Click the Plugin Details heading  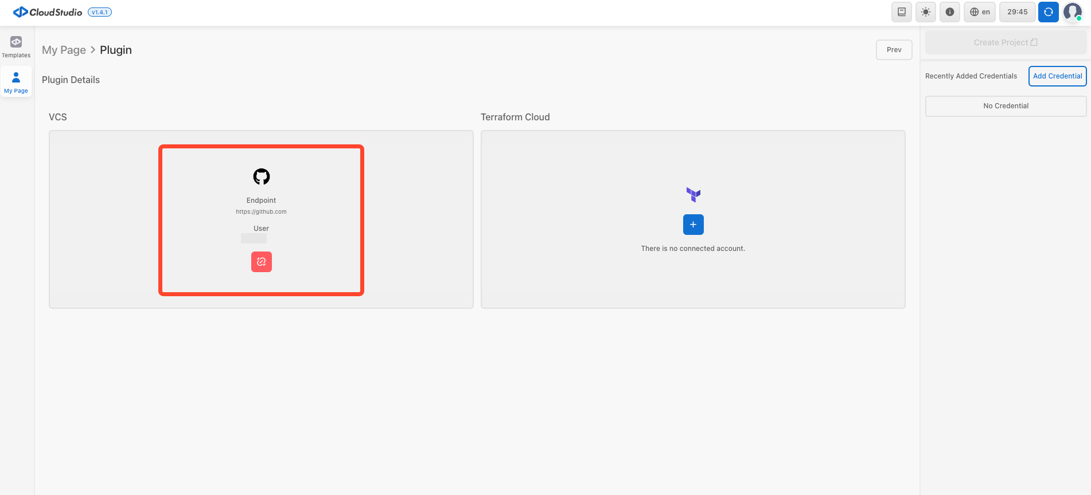coord(71,80)
